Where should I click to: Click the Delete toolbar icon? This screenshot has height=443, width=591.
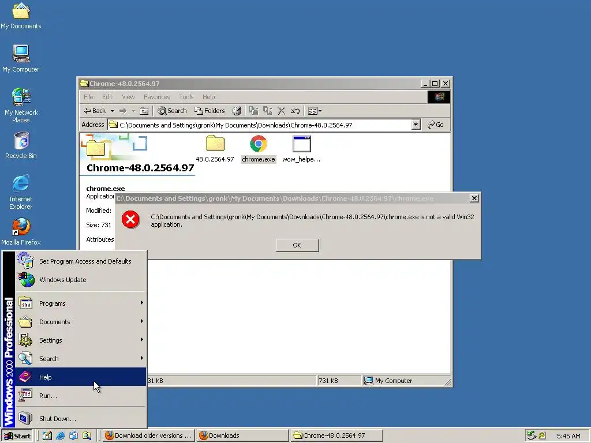click(x=281, y=111)
